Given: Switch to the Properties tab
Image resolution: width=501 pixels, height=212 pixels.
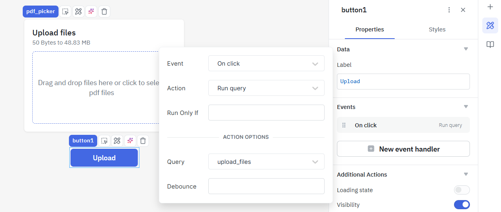Looking at the screenshot, I should pos(370,29).
